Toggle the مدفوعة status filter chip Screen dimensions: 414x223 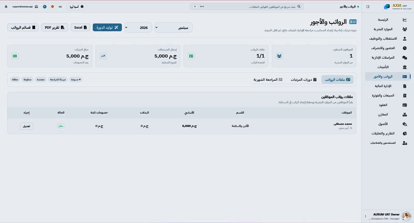(x=27, y=80)
